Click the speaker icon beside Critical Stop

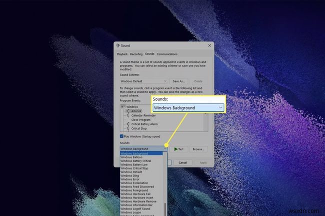click(x=128, y=129)
